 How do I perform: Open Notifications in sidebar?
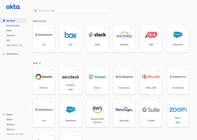pyautogui.click(x=12, y=54)
